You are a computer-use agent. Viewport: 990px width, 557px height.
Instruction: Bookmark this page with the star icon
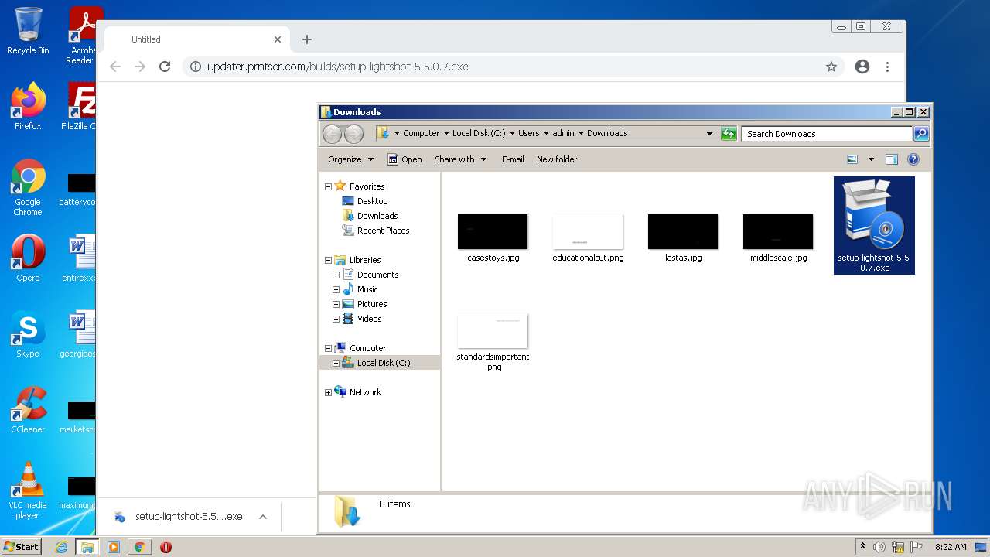831,67
